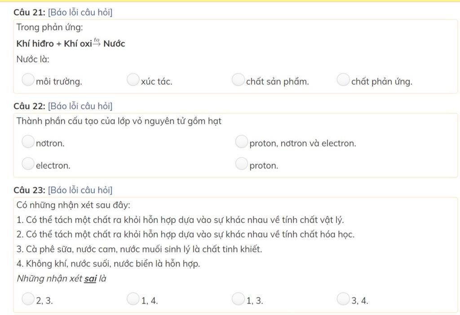
Task: Pick the 'chất phản ứng' radio button
Action: pyautogui.click(x=343, y=80)
